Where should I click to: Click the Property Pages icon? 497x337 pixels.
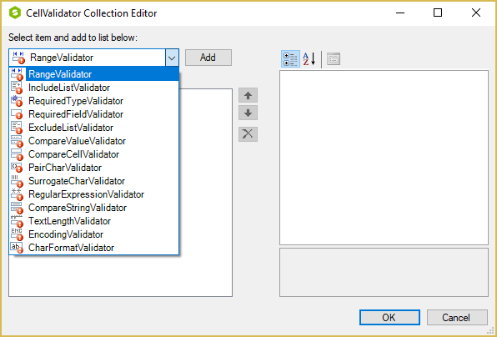click(x=334, y=59)
